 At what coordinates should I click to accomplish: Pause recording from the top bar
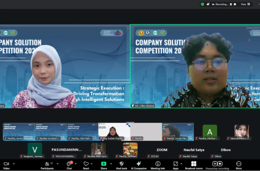coord(231,4)
